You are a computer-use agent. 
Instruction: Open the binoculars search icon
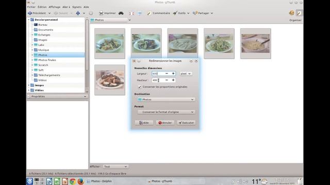point(121,13)
